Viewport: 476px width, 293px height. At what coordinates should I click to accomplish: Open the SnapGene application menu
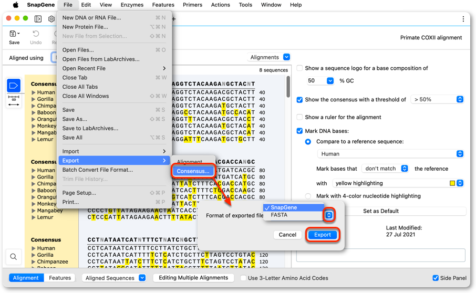pyautogui.click(x=40, y=5)
